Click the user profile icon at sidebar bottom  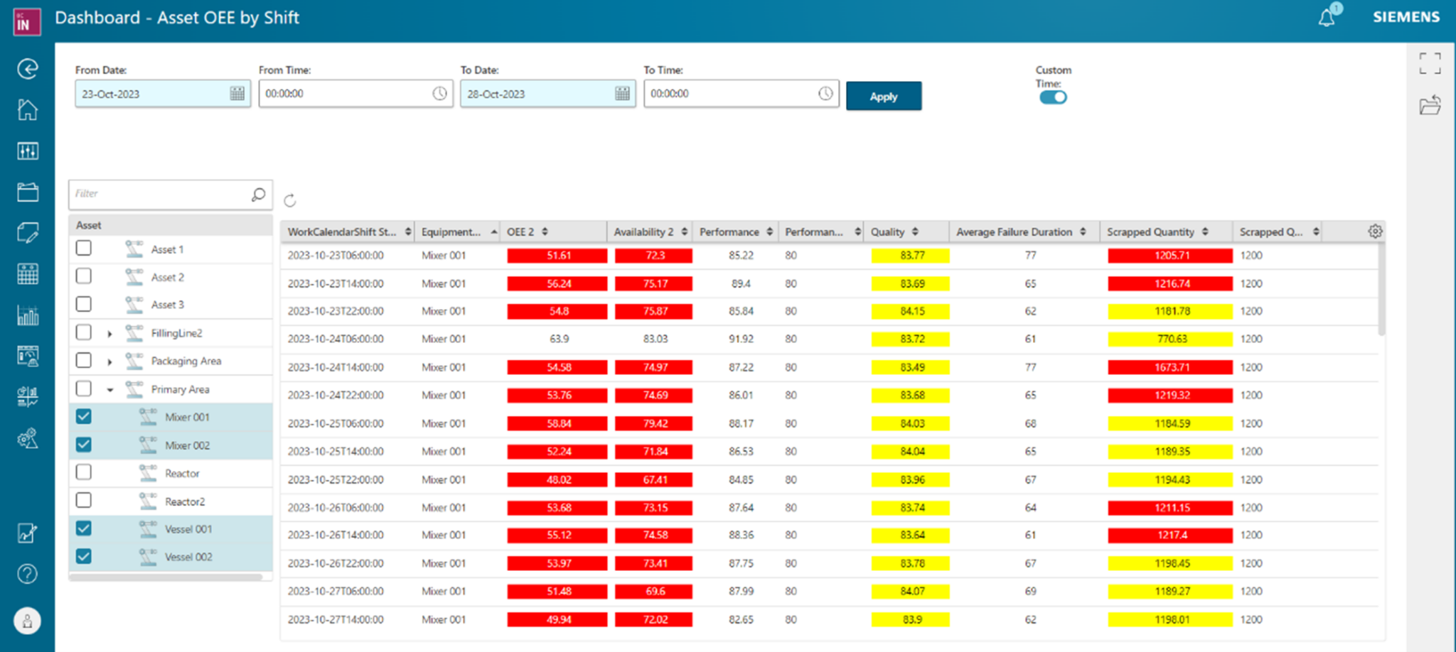(x=27, y=619)
